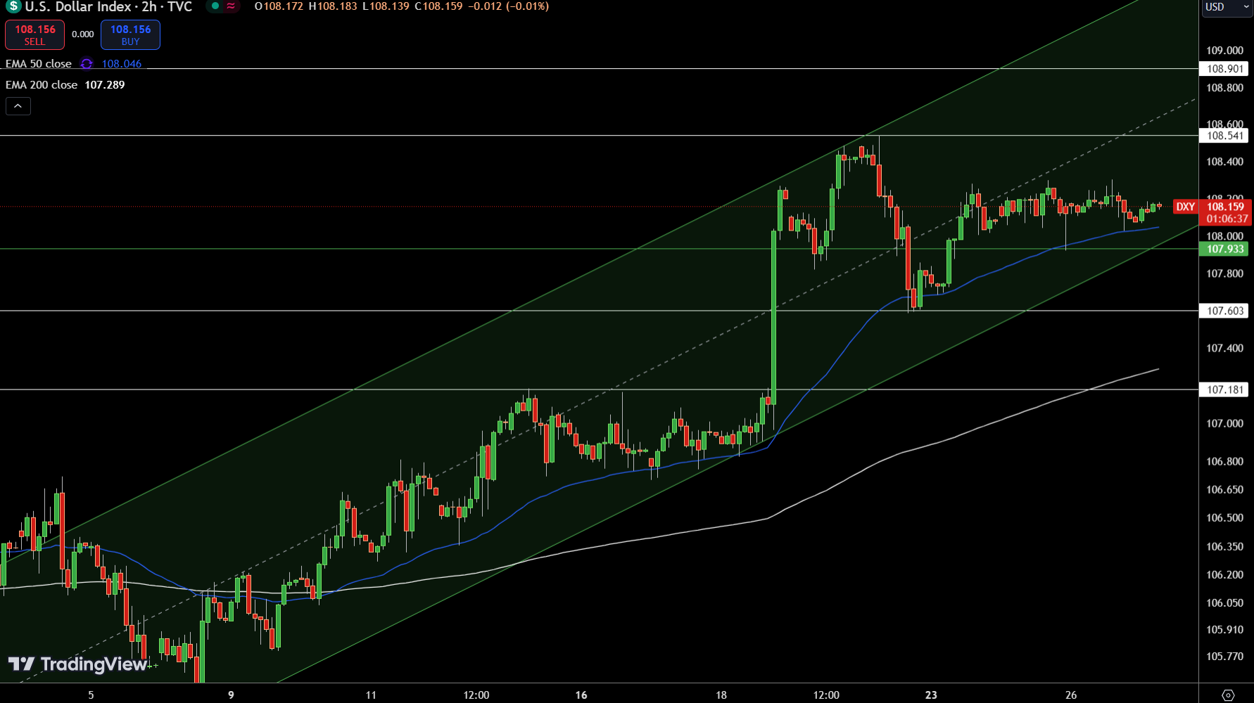
Task: Click the 108.541 horizontal line price label
Action: click(1225, 136)
